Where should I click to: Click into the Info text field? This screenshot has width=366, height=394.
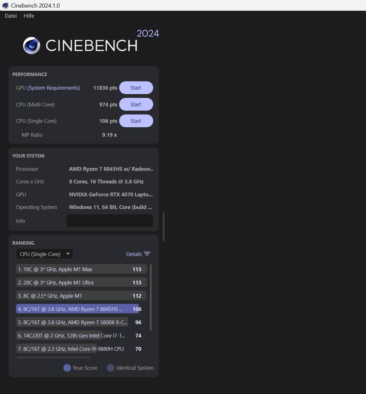(110, 221)
